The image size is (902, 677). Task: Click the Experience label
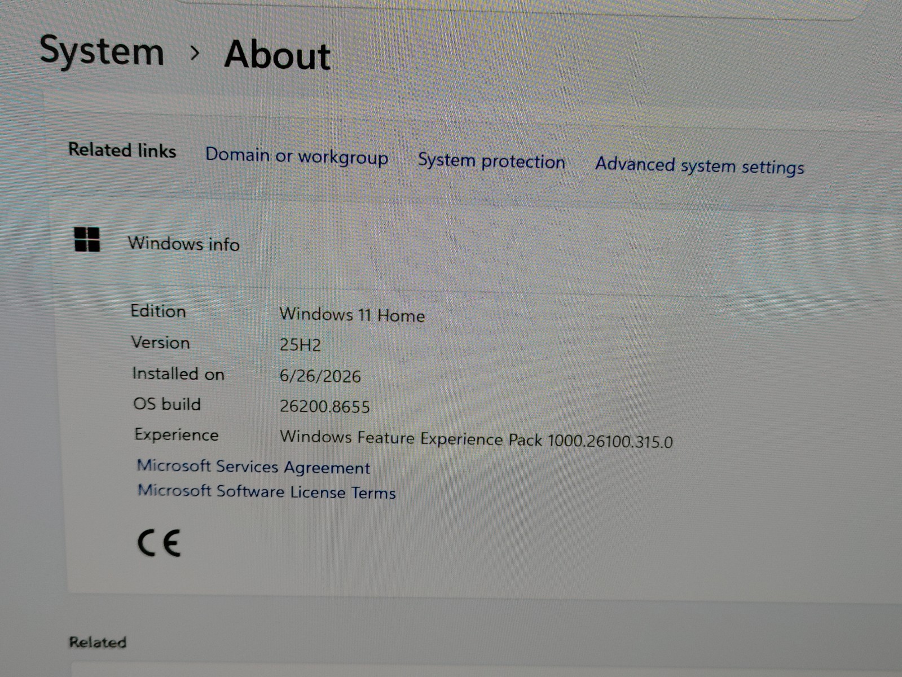[x=177, y=434]
